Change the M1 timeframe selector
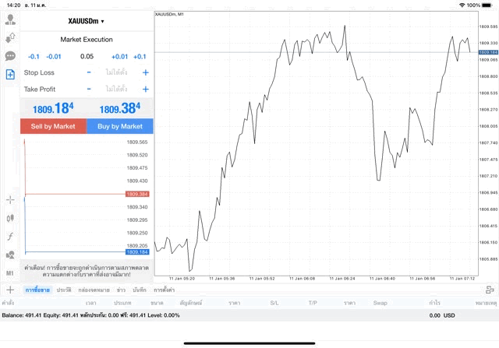Viewport: 499px width, 348px height. [x=10, y=274]
